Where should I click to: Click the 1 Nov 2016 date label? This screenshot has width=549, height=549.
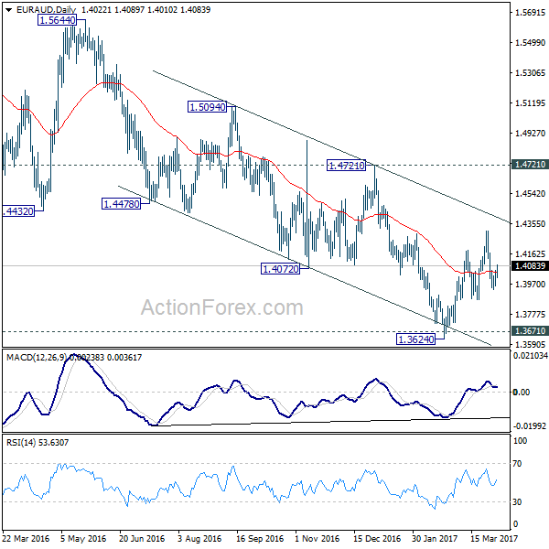[x=318, y=539]
